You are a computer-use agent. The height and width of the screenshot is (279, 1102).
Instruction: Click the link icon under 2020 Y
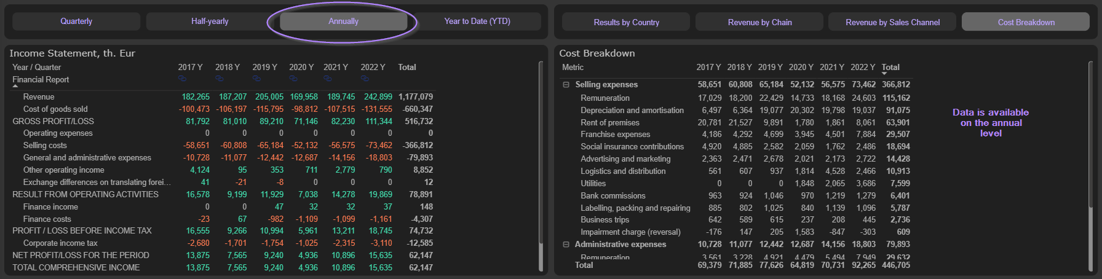[293, 79]
